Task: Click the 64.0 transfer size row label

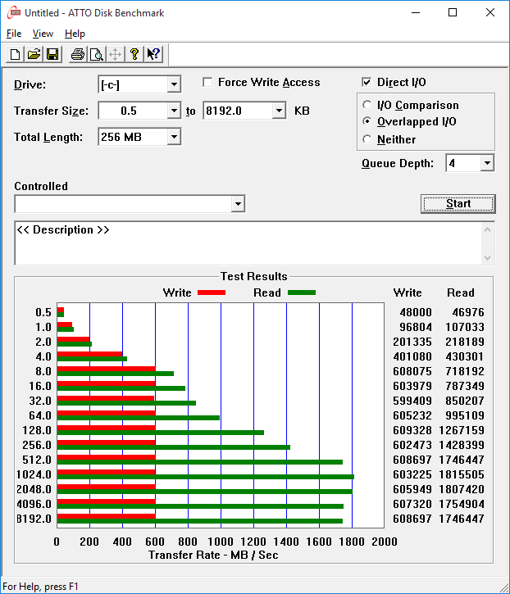Action: click(x=40, y=415)
